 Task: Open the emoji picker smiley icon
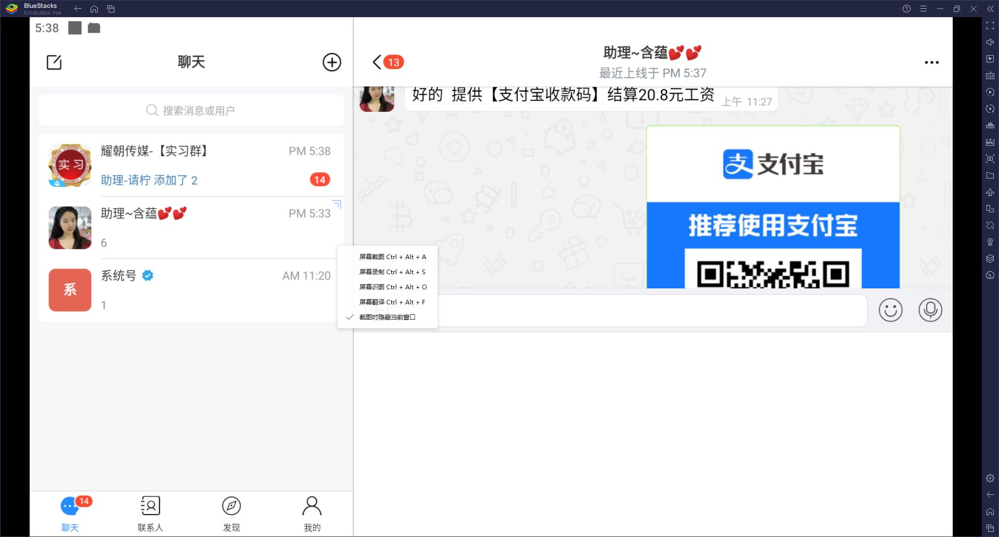click(890, 310)
